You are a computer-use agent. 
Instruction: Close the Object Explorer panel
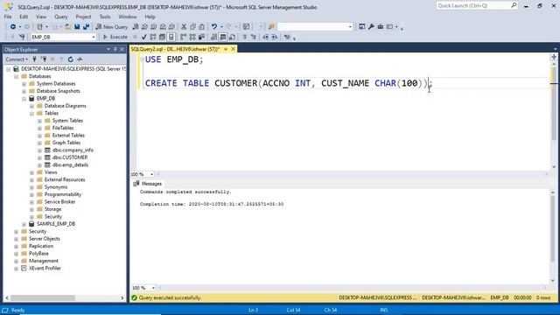122,49
